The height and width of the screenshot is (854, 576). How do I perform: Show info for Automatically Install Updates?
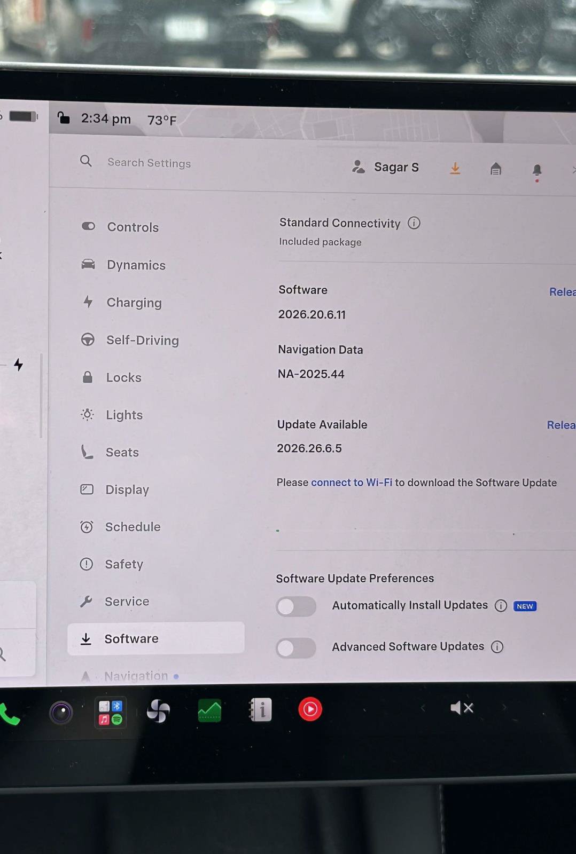[501, 606]
